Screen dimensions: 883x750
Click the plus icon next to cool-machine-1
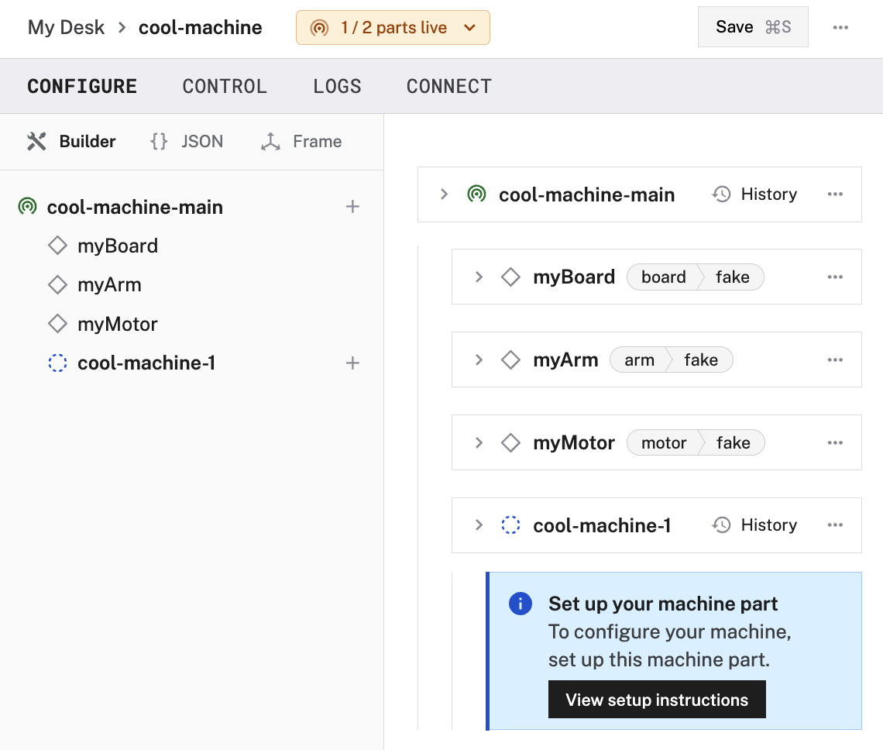[352, 363]
